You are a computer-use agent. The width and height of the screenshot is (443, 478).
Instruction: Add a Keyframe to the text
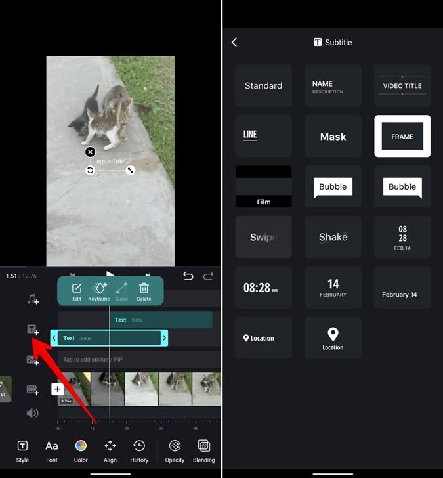(99, 292)
